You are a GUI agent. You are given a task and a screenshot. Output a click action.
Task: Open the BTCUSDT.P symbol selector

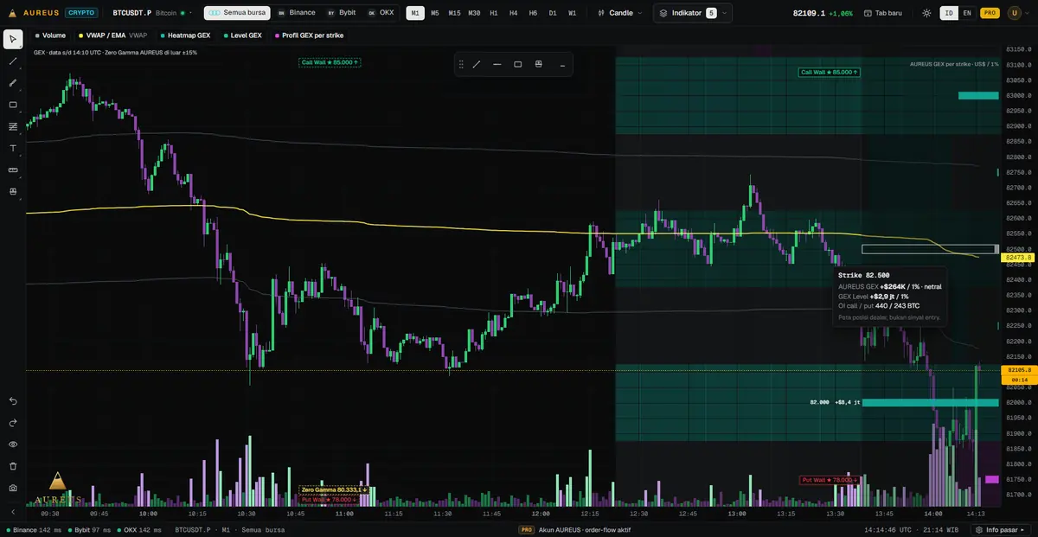click(x=154, y=13)
